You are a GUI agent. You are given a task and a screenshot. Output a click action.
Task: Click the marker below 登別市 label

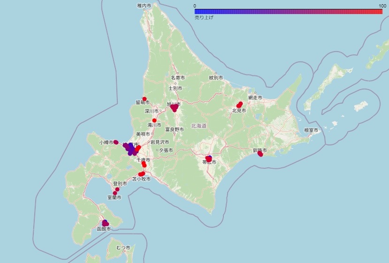pos(117,189)
